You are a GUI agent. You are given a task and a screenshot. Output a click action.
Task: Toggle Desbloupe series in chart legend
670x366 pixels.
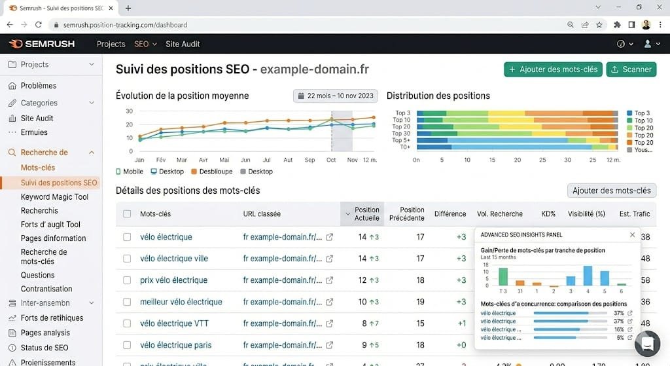(212, 172)
